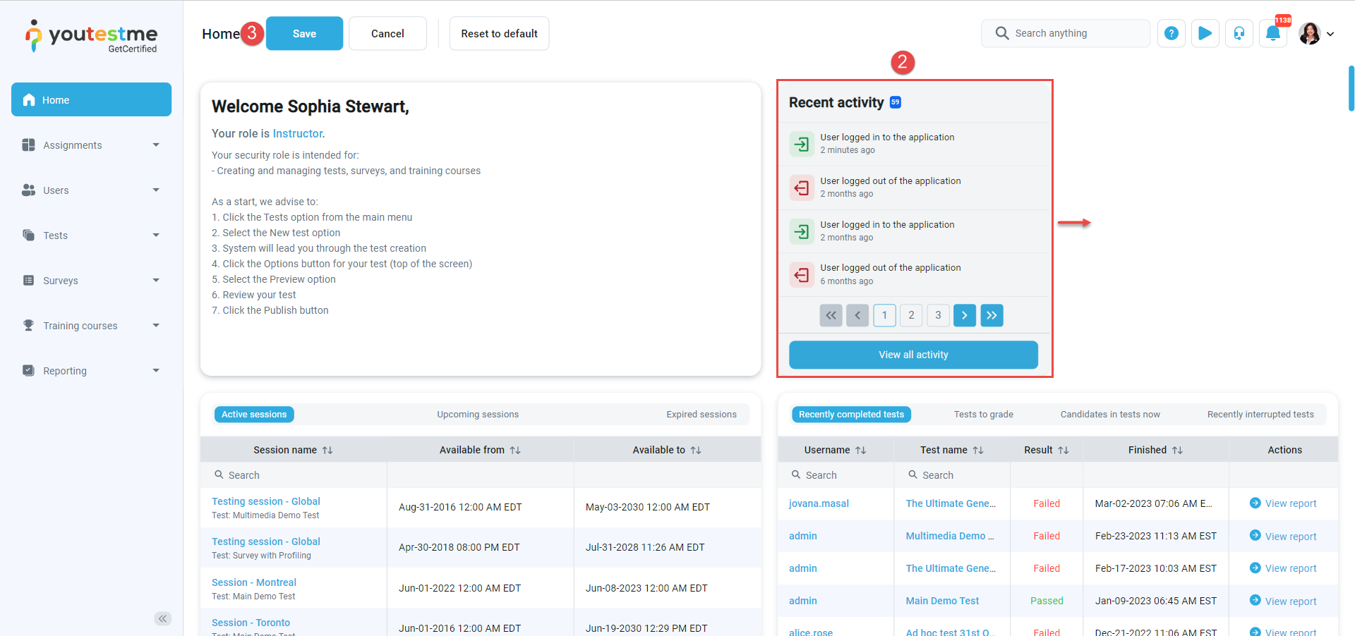The image size is (1355, 636).
Task: Switch to Upcoming sessions tab
Action: click(477, 415)
